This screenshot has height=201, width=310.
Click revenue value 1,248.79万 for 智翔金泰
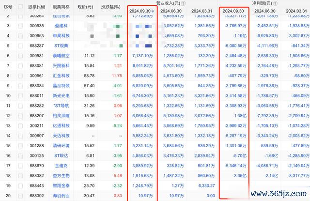tap(142, 186)
